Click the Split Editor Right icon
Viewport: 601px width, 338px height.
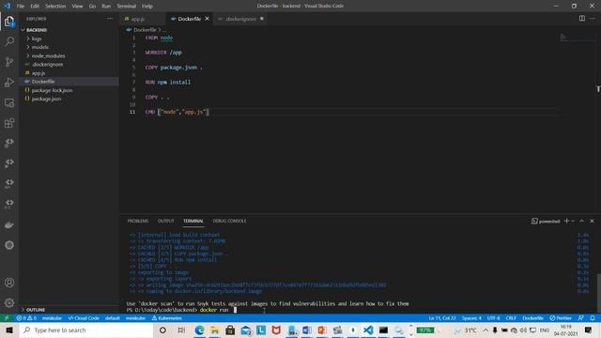[582, 19]
